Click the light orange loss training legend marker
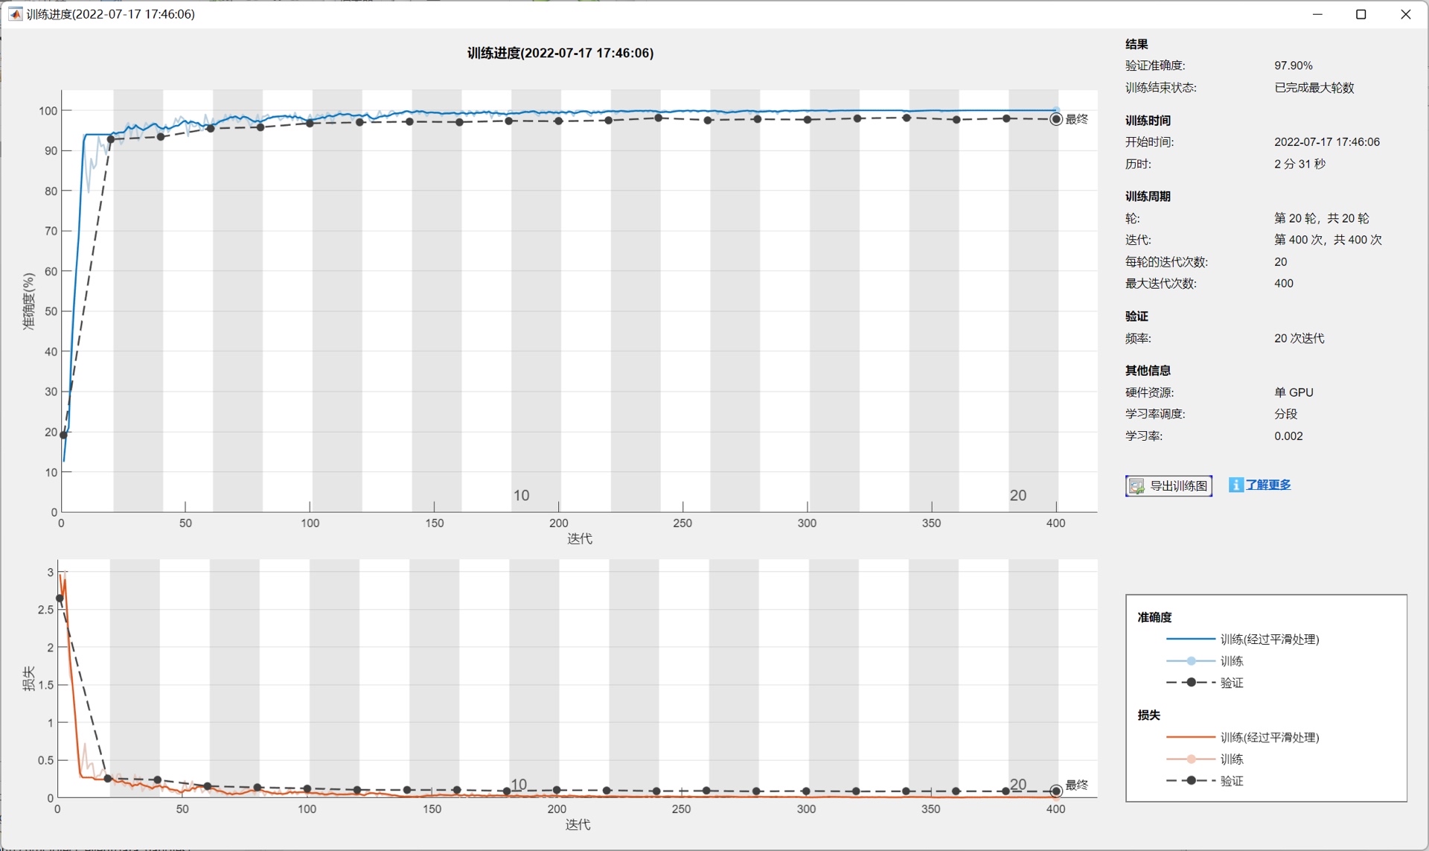 click(1191, 759)
